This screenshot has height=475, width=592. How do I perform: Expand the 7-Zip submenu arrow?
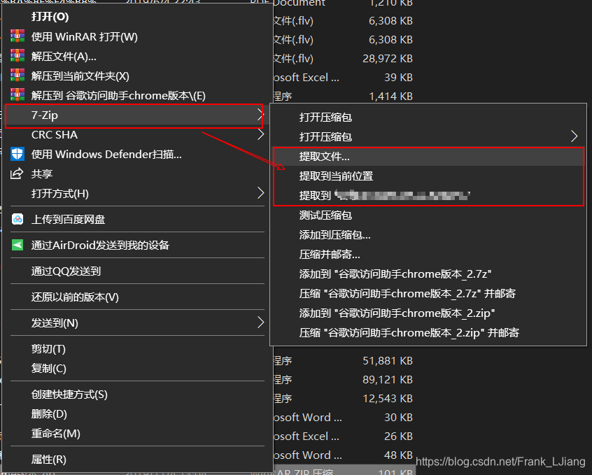(260, 115)
